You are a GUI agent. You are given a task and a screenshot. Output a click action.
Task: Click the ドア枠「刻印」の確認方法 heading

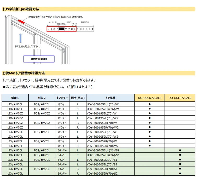(21, 9)
